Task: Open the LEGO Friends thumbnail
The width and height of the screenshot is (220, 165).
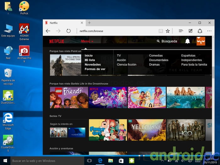Action: (69, 97)
